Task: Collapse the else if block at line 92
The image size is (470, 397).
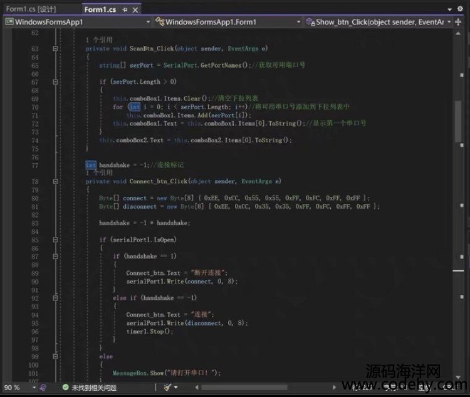Action: [x=55, y=298]
